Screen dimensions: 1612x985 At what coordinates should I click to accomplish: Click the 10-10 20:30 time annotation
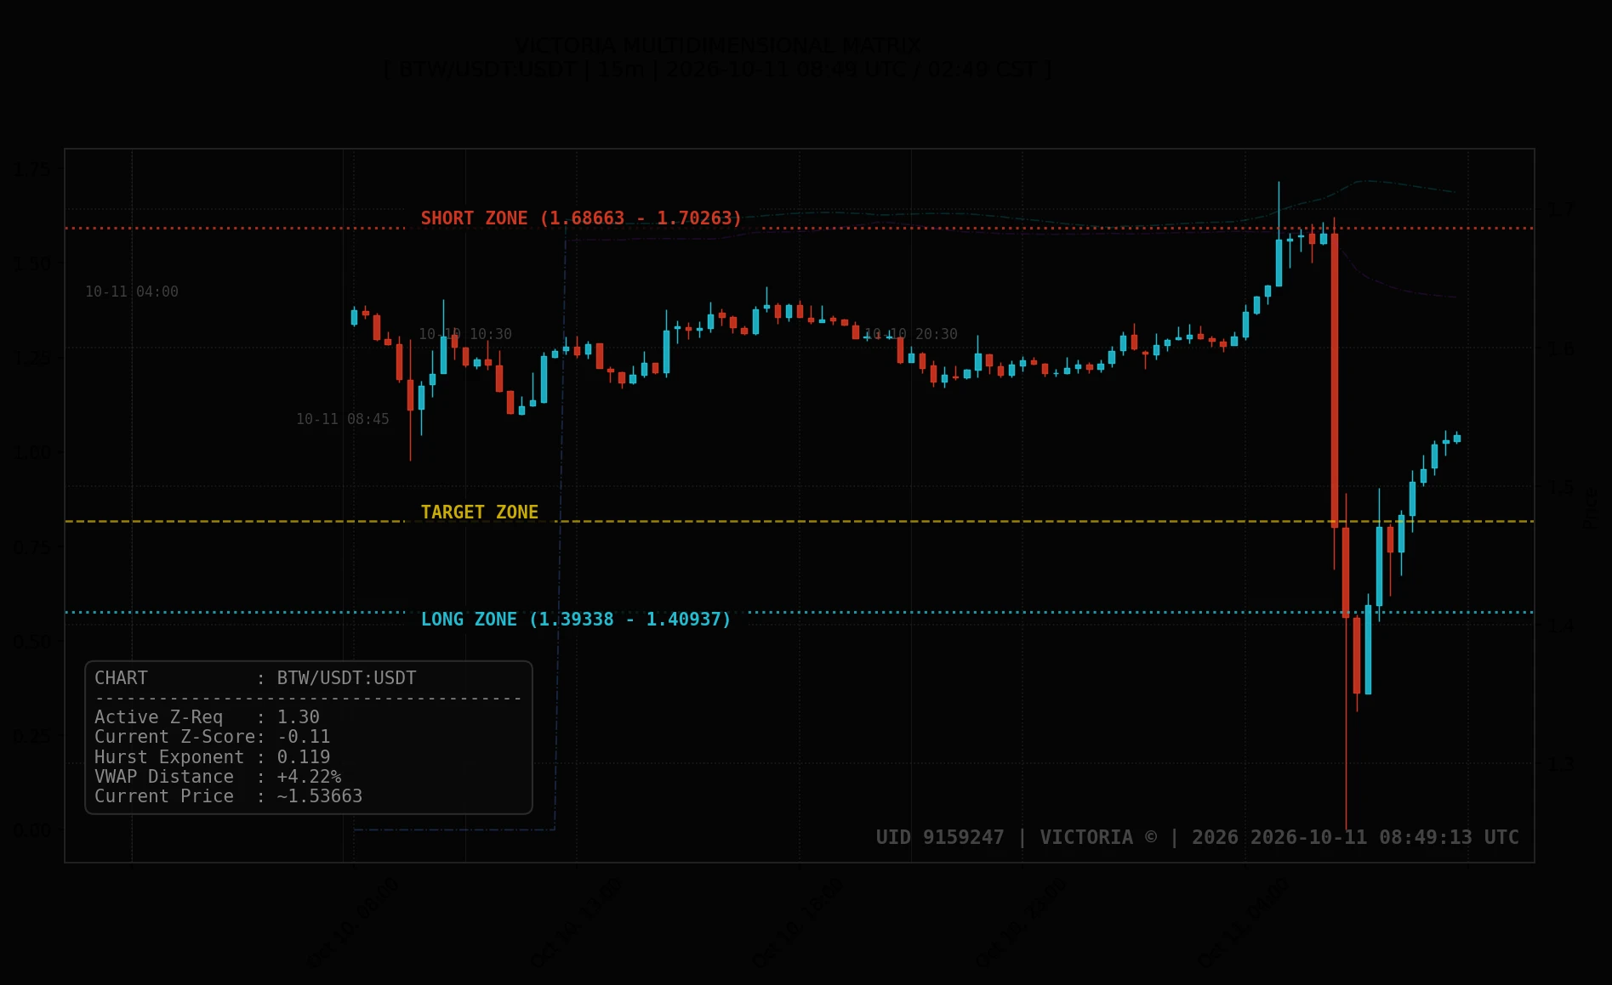click(x=910, y=334)
